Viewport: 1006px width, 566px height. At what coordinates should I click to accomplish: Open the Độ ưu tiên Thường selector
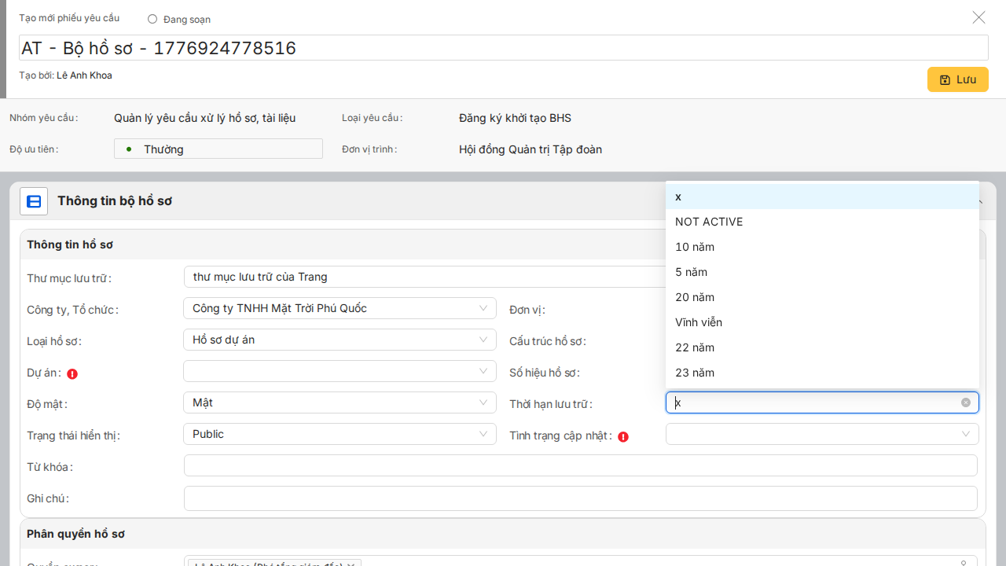[x=218, y=149]
